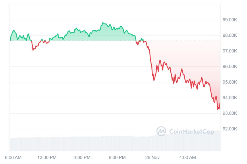Select the 26 Nov date axis label
247x164 pixels.
(152, 157)
